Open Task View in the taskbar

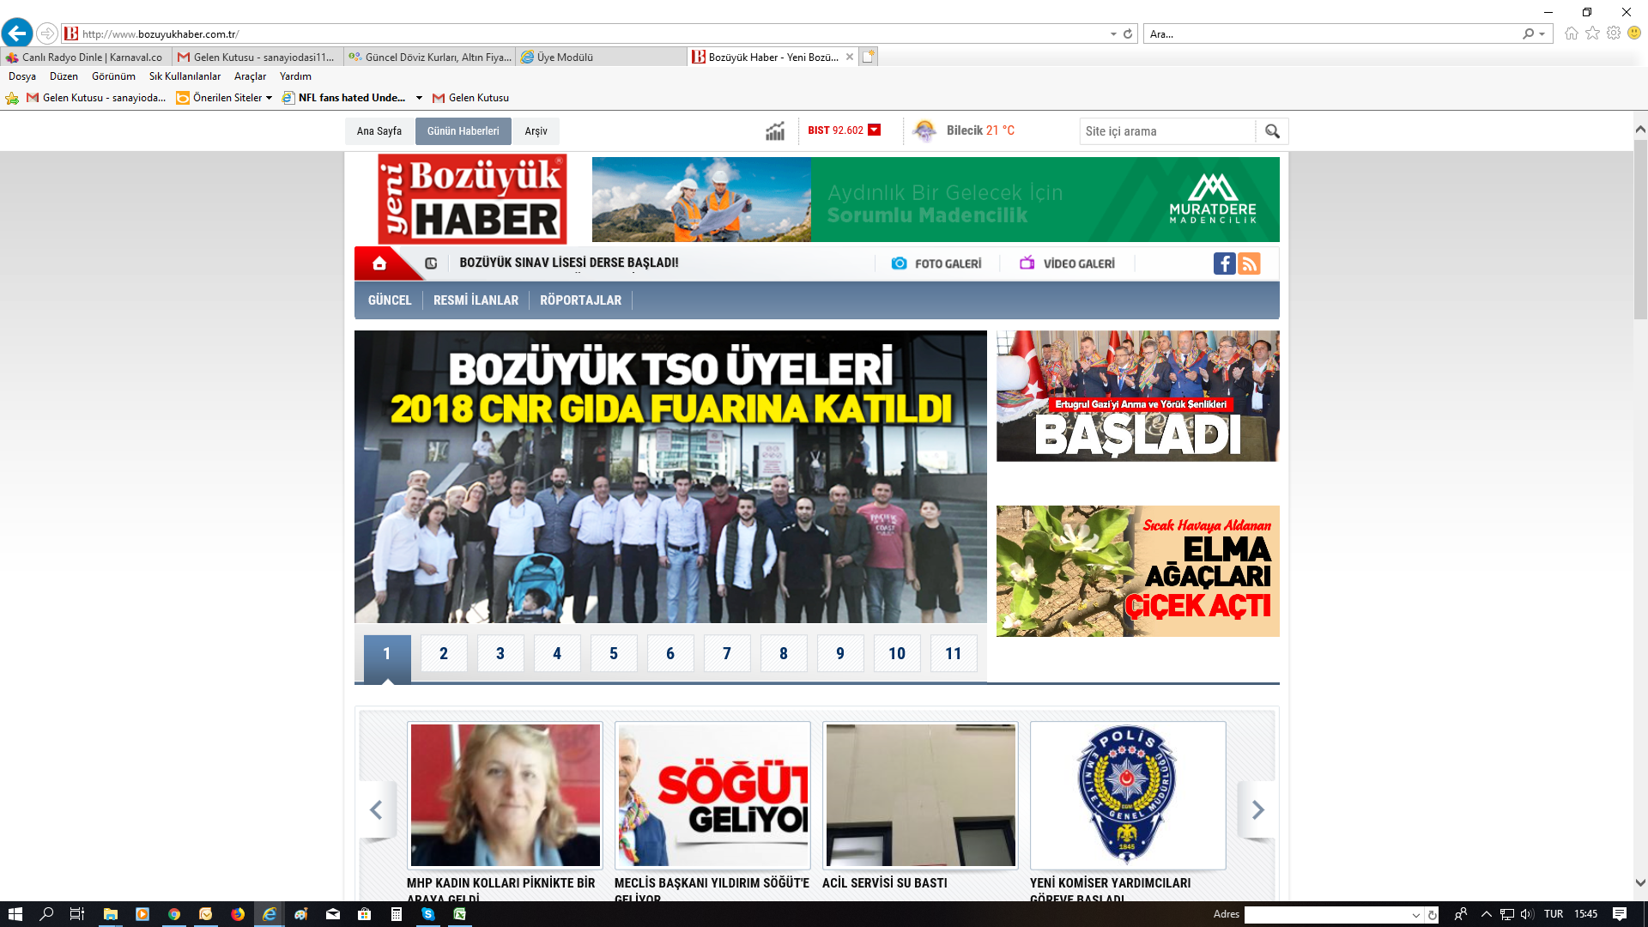pos(76,914)
